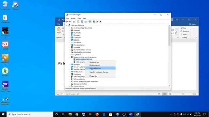The height and width of the screenshot is (117, 209).
Task: Click the Cameras category icon
Action: tap(72, 35)
